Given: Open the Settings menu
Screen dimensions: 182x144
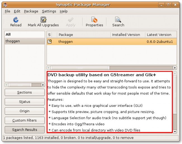Looking at the screenshot, I should pos(49,11).
